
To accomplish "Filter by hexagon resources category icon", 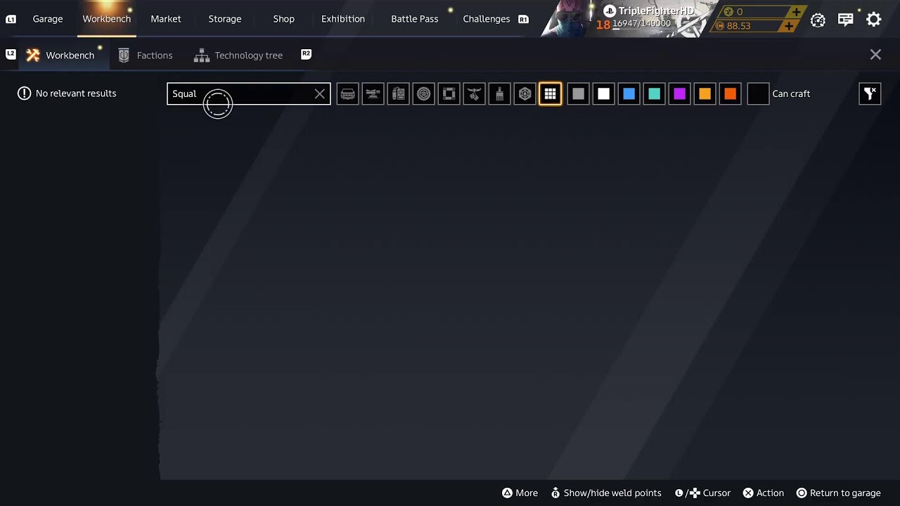I will 525,93.
